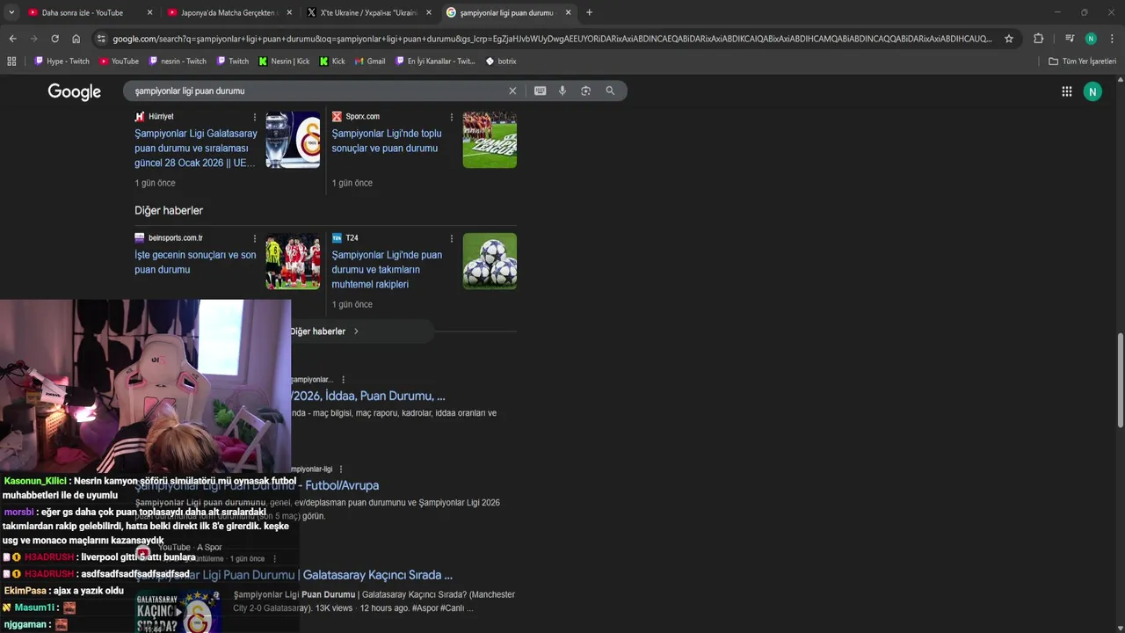Open the plain 'Twitch' bookmark
Image resolution: width=1125 pixels, height=633 pixels.
pyautogui.click(x=232, y=62)
